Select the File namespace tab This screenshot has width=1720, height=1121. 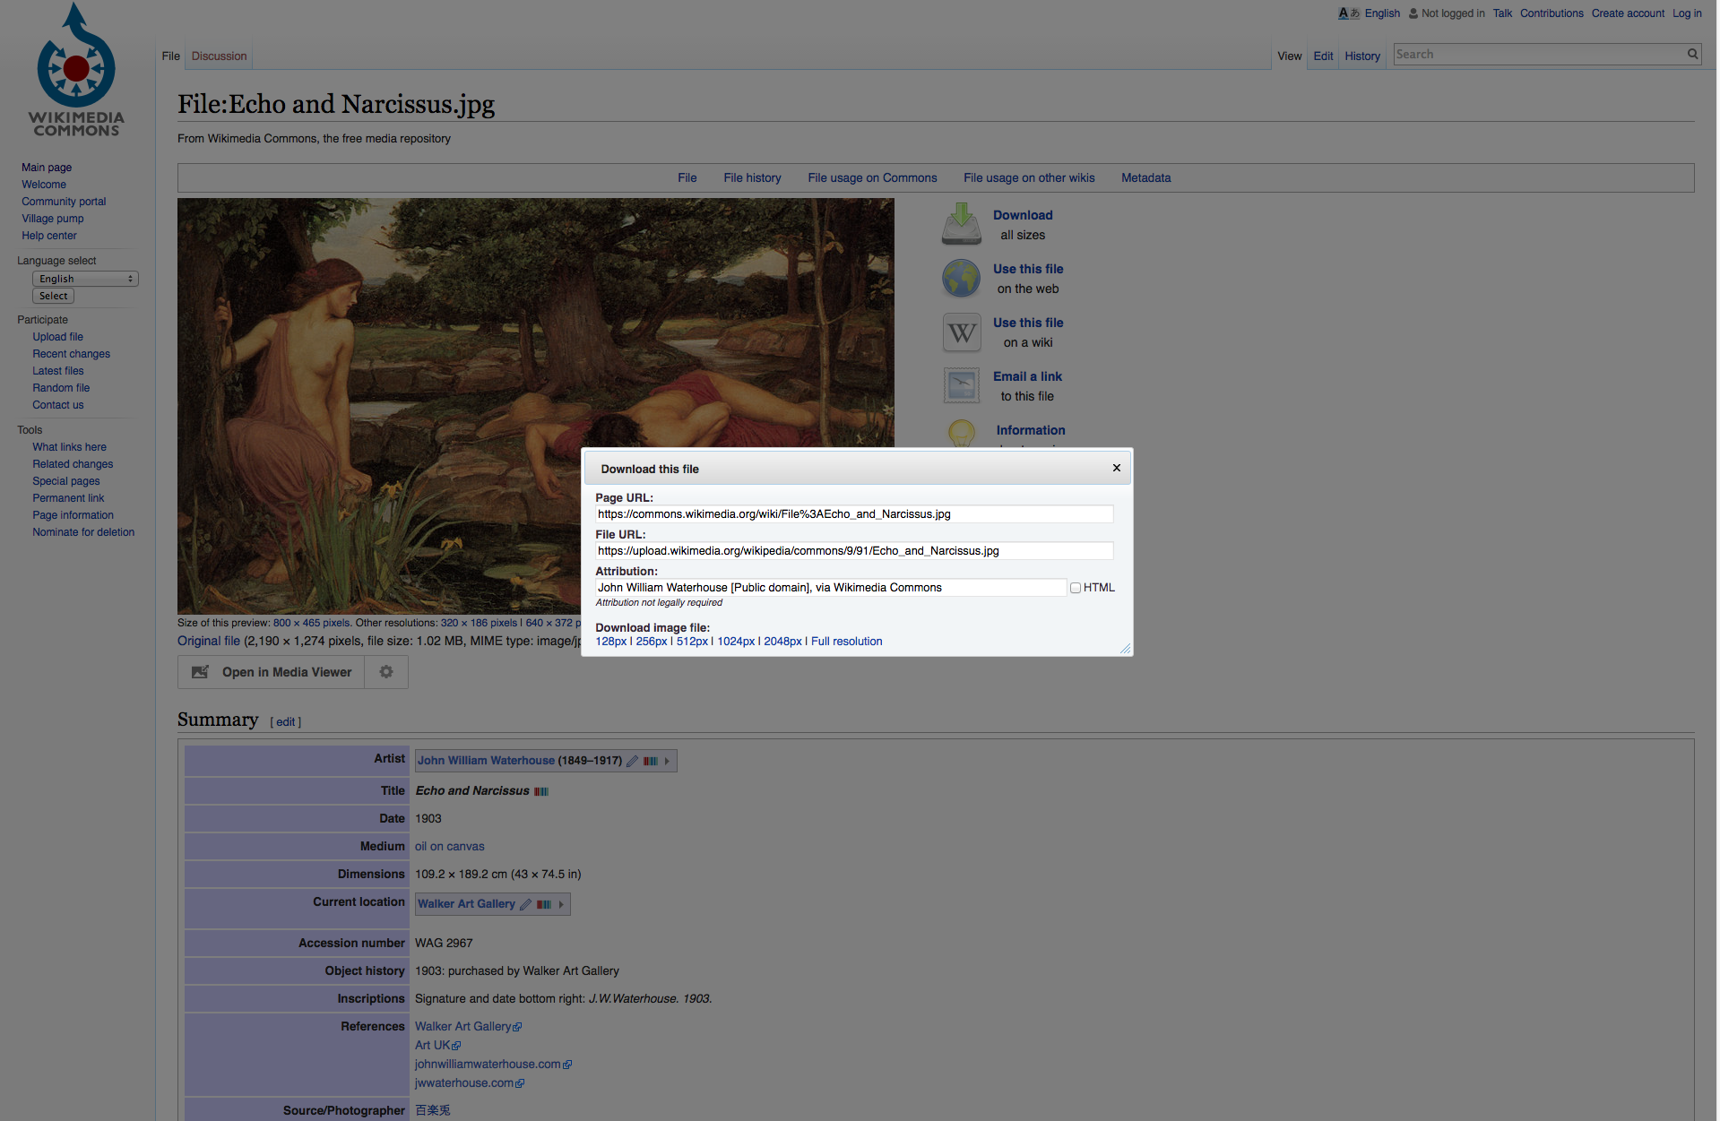(x=170, y=56)
